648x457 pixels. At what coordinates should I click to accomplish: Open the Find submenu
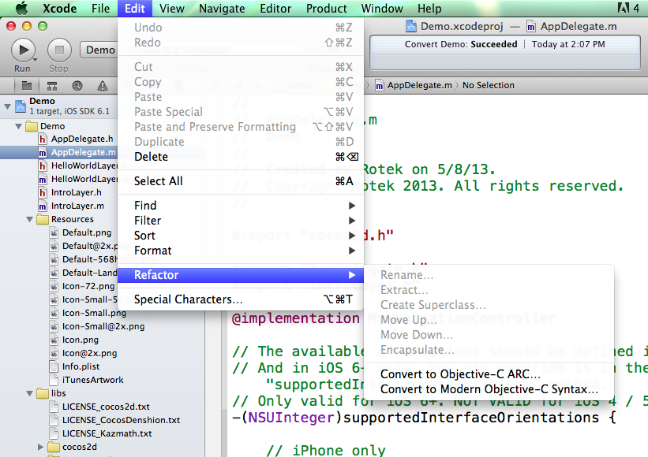click(241, 206)
